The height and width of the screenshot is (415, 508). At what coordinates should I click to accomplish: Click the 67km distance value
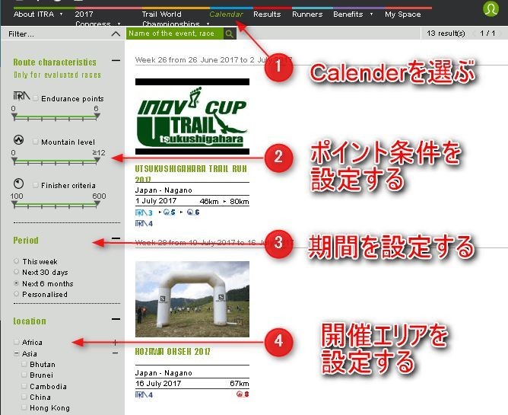pyautogui.click(x=239, y=383)
